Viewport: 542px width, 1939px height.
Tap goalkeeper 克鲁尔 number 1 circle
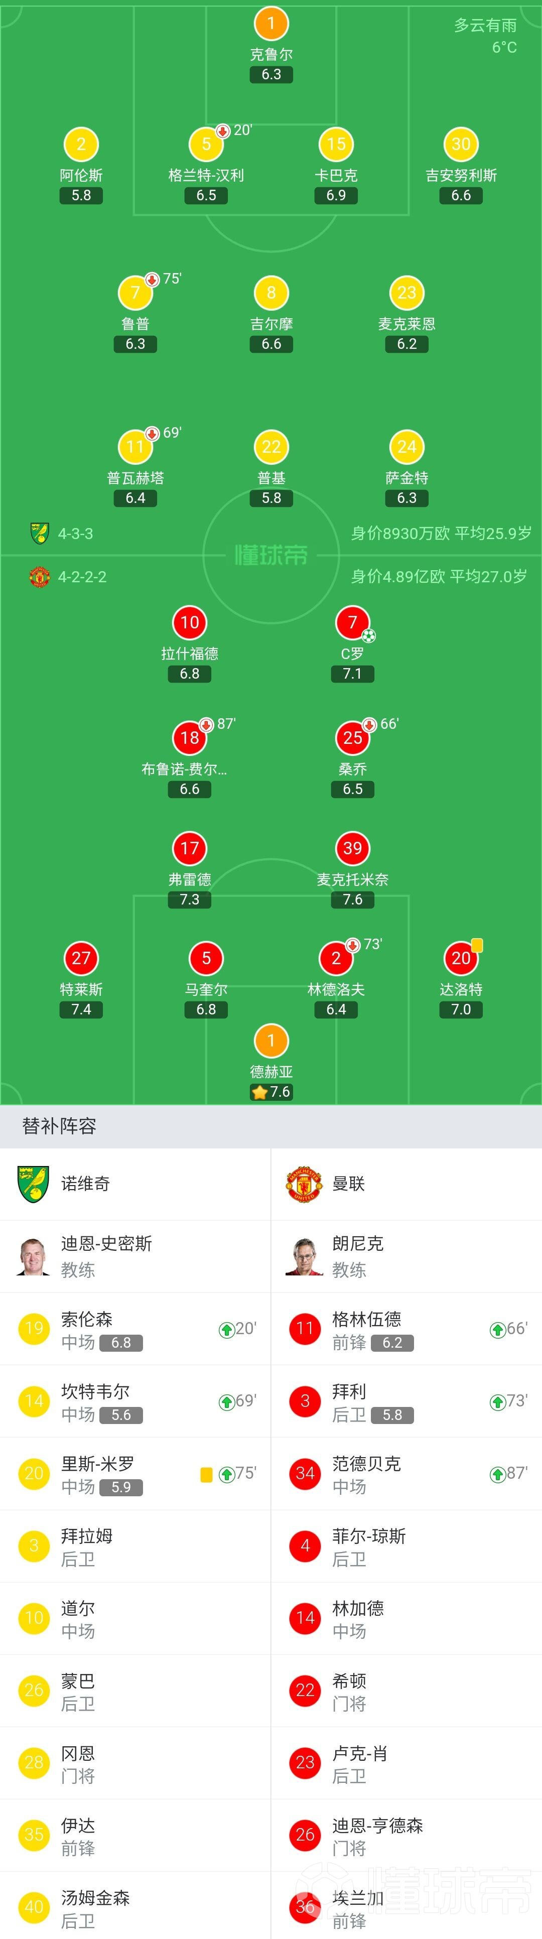(271, 23)
